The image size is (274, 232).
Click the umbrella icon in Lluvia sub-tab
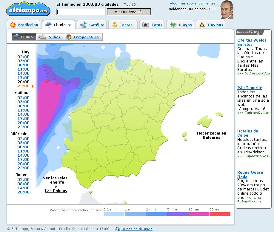(17, 37)
